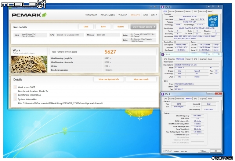Open About tab in top CPU-Z window
The height and width of the screenshot is (161, 235).
pyautogui.click(x=210, y=11)
